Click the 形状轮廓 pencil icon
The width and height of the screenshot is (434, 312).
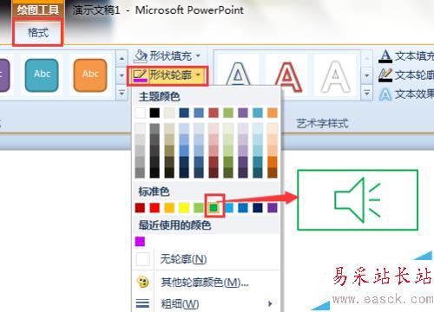140,75
